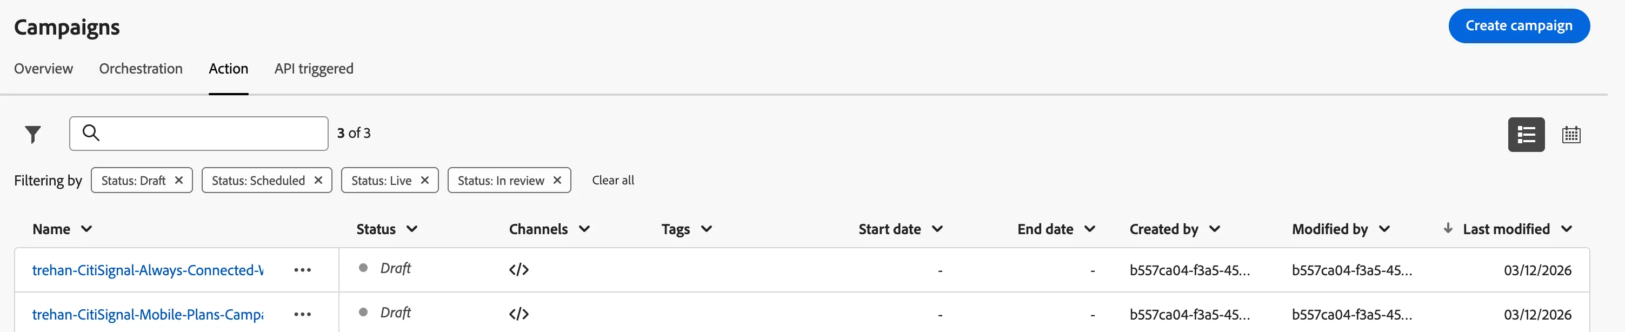This screenshot has width=1625, height=332.
Task: Switch to list view icon
Action: tap(1526, 135)
